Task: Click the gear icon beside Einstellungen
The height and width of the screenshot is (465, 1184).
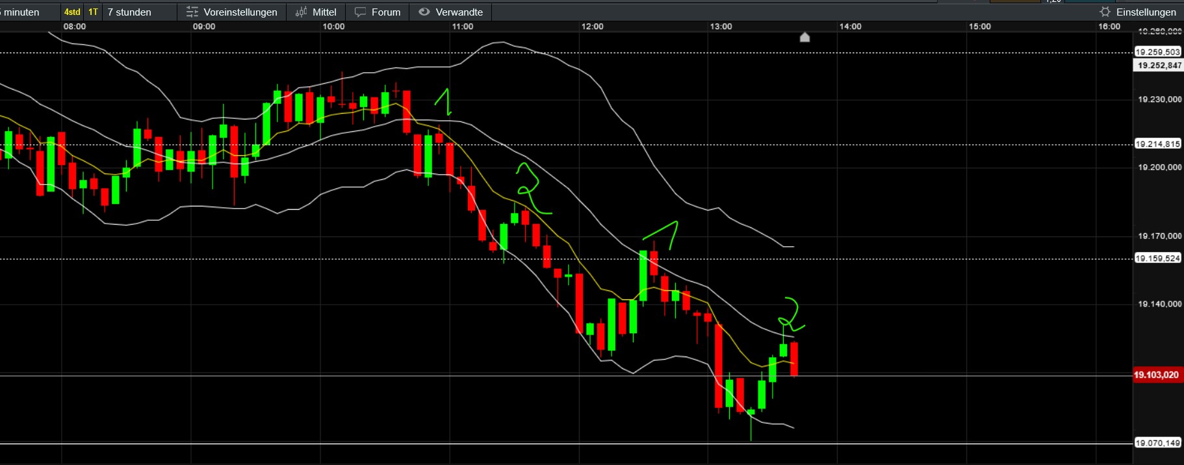Action: 1105,12
